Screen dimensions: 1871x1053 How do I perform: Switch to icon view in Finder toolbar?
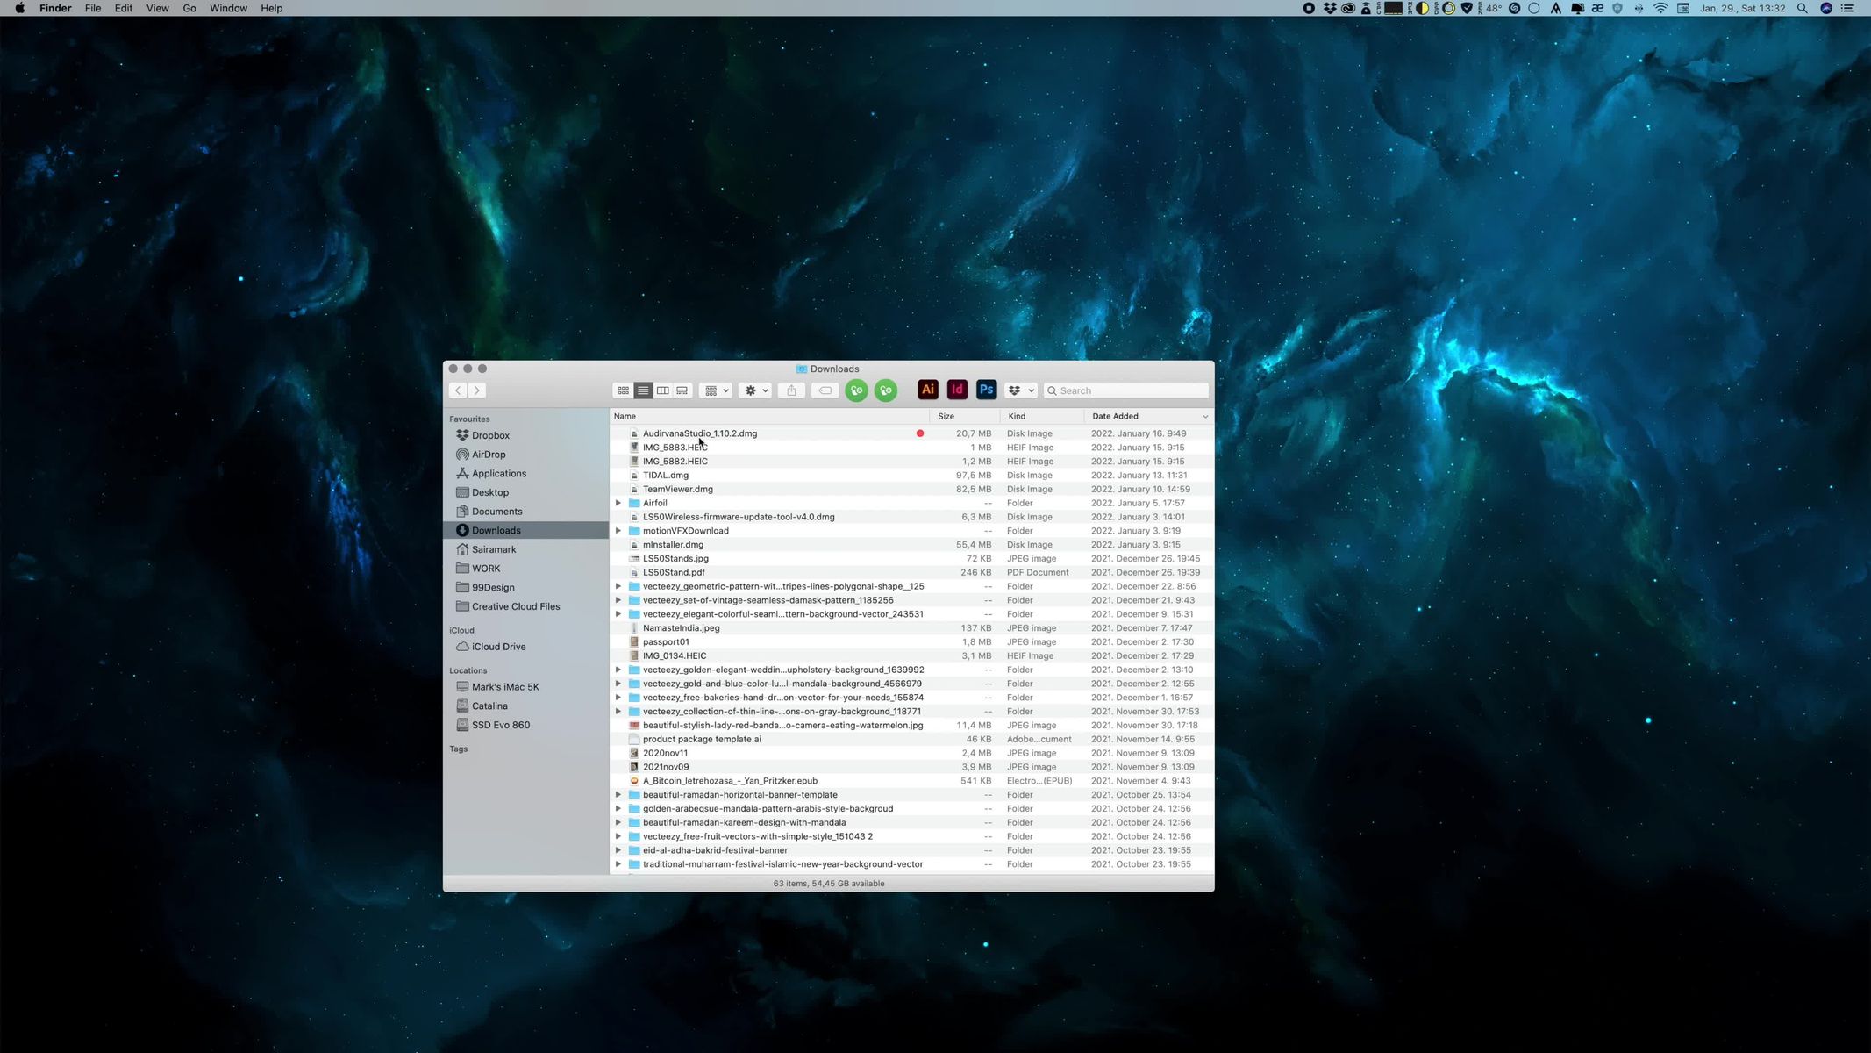point(623,390)
